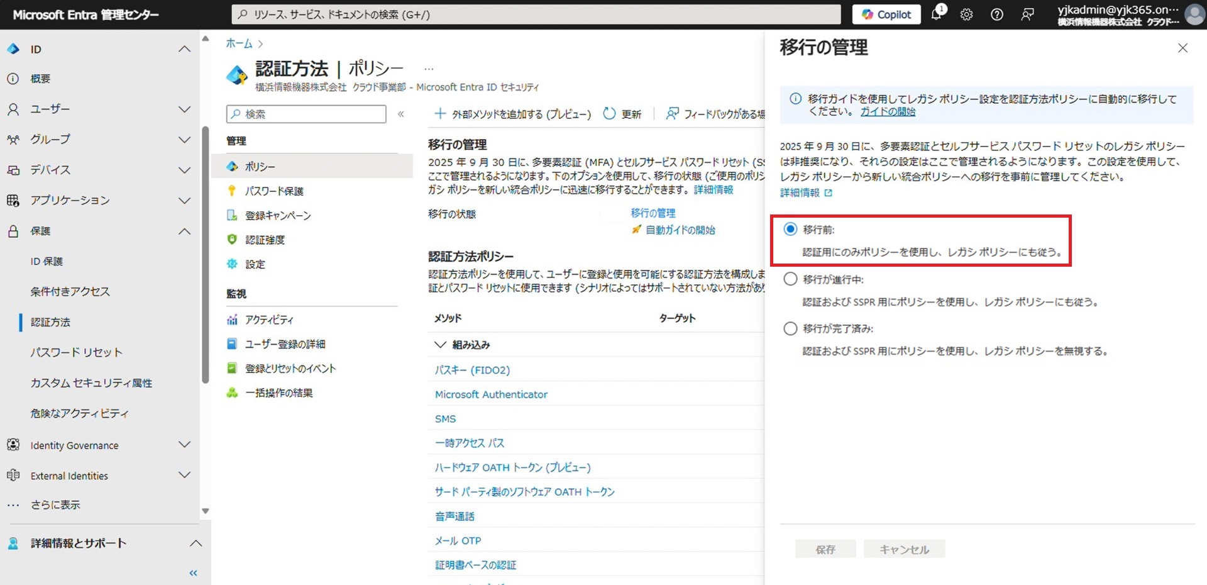Click the refresh (更新) icon in toolbar

pos(609,114)
